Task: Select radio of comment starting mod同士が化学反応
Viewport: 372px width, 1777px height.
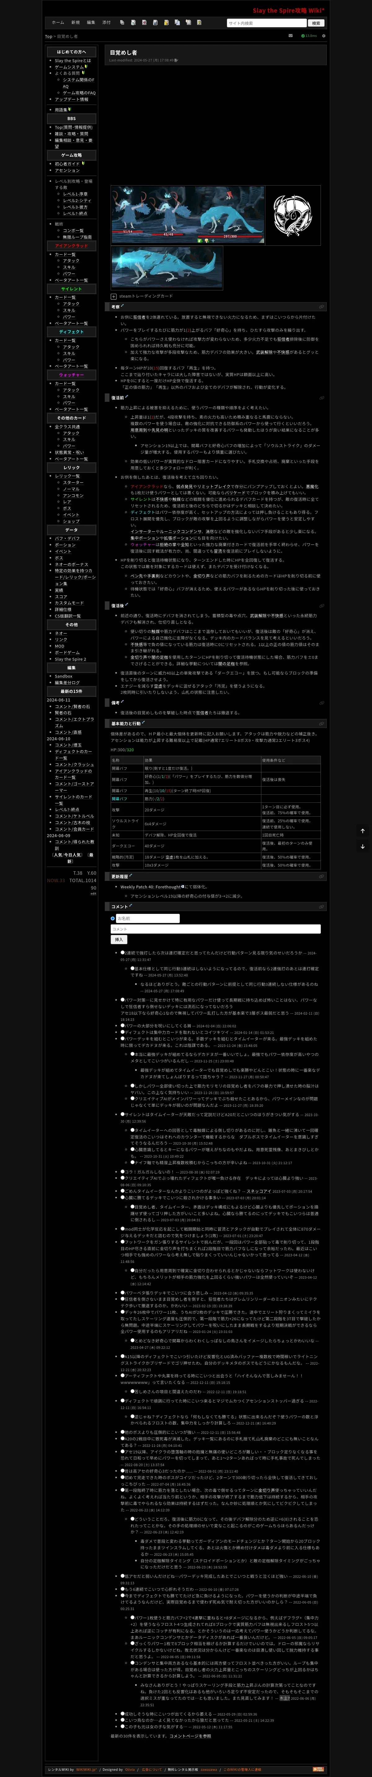Action: (x=123, y=1229)
